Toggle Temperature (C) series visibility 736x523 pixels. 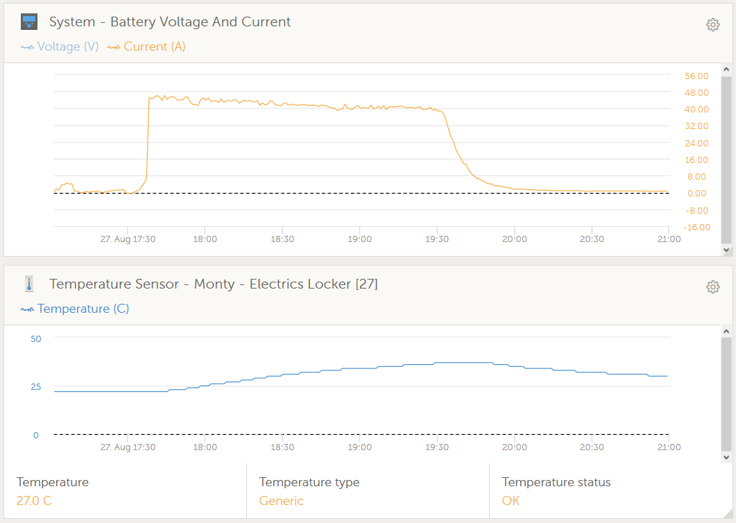(x=75, y=309)
